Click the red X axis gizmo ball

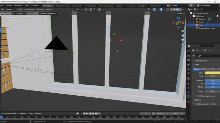(183, 23)
